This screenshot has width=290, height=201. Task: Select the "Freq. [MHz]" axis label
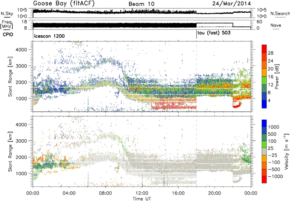pyautogui.click(x=7, y=25)
